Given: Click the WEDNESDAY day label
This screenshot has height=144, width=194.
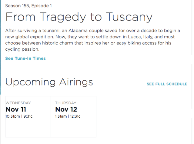Looking at the screenshot, I should click(x=18, y=103).
